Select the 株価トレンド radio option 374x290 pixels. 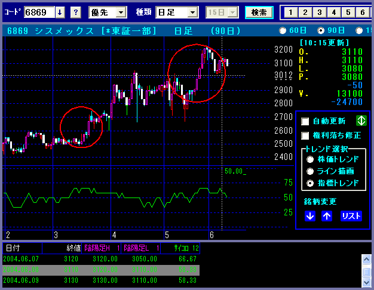[x=309, y=159]
